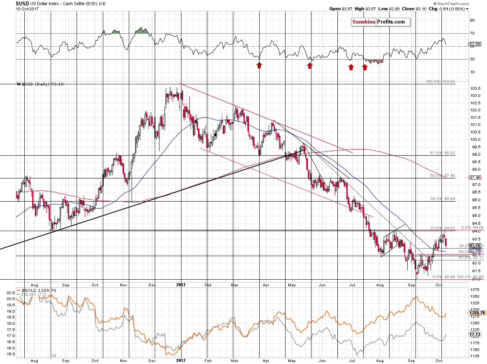Click the 18.0 silver axis label

click(x=11, y=324)
